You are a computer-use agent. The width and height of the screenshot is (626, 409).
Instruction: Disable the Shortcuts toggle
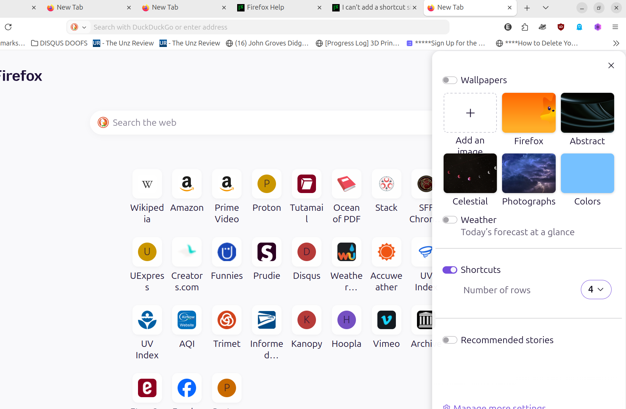tap(450, 270)
